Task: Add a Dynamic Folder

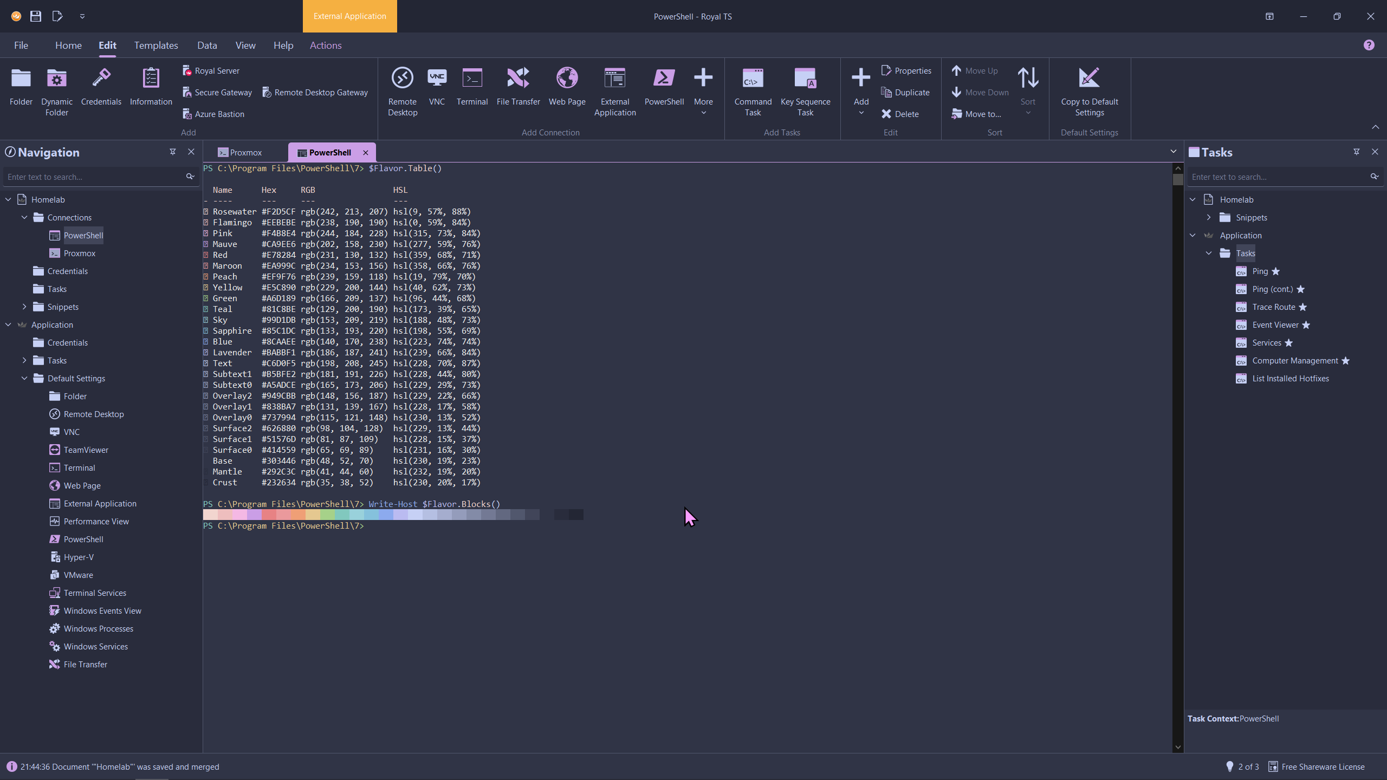Action: point(56,90)
